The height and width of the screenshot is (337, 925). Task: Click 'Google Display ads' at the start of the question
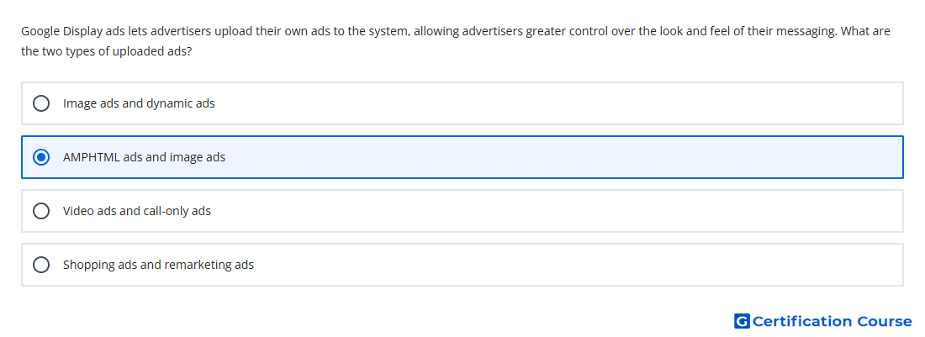73,31
